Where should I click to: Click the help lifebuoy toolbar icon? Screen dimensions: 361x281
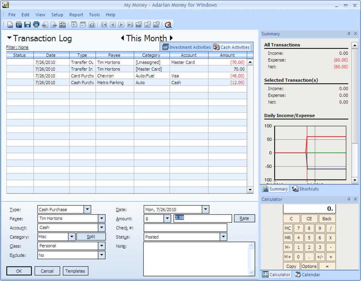[x=168, y=25]
